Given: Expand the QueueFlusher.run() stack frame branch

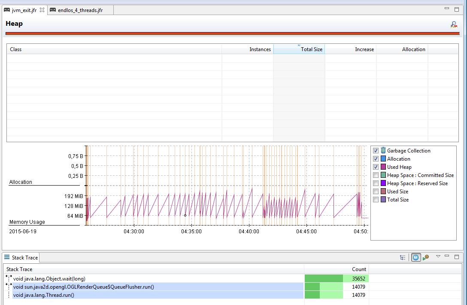Looking at the screenshot, I should click(9, 287).
